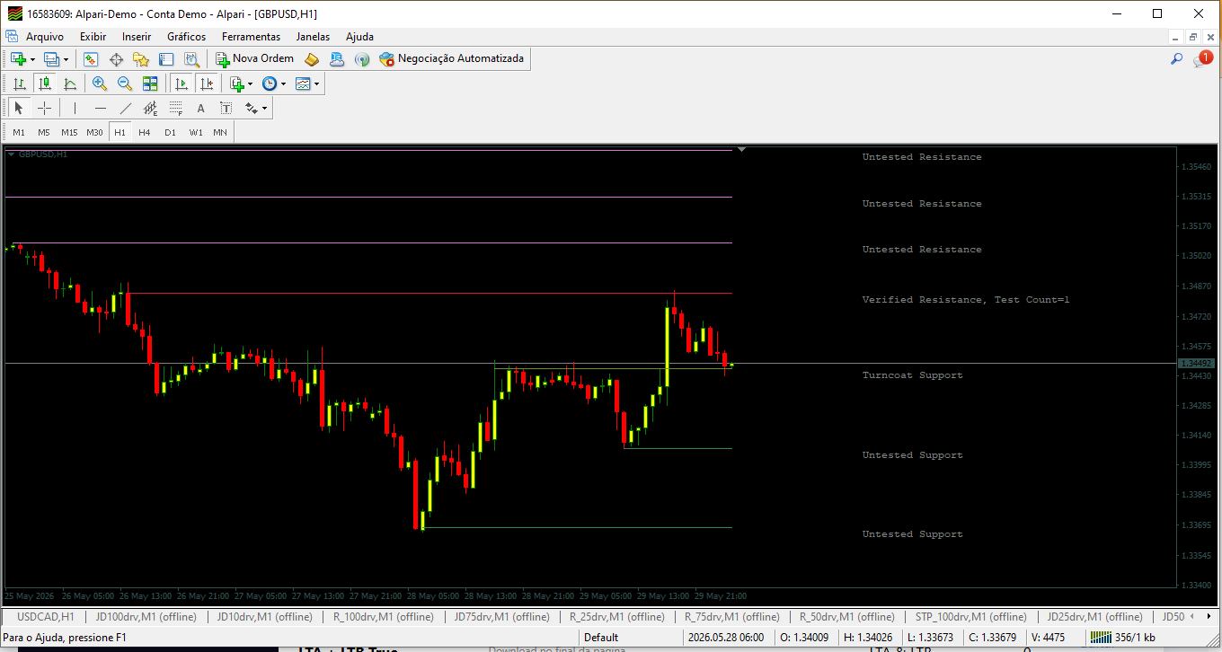Click the 356/1 kb connection status indicator

point(1122,638)
